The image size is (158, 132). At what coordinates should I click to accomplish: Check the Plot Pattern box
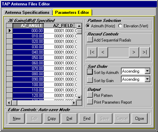(x=90, y=95)
